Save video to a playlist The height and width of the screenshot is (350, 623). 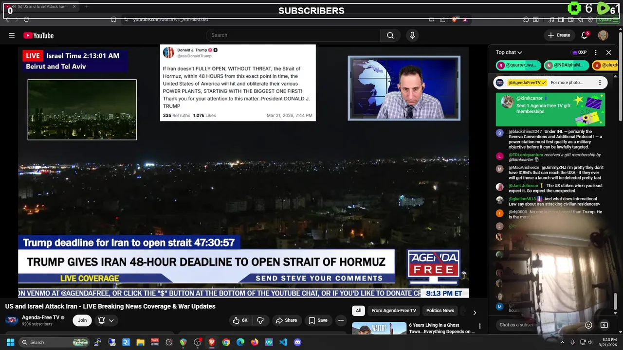click(x=318, y=320)
